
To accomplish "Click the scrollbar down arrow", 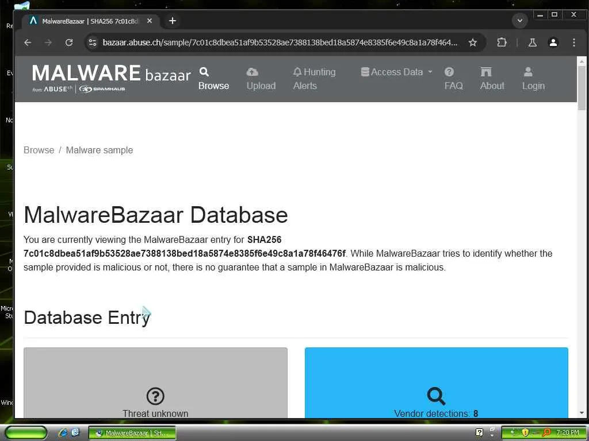I will [x=582, y=413].
